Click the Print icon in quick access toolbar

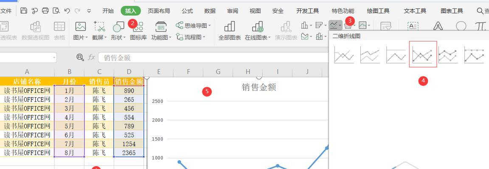click(45, 11)
